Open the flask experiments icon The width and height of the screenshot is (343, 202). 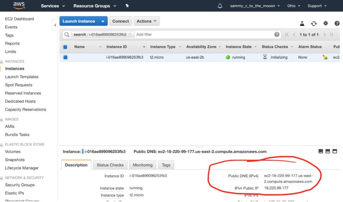(x=302, y=24)
